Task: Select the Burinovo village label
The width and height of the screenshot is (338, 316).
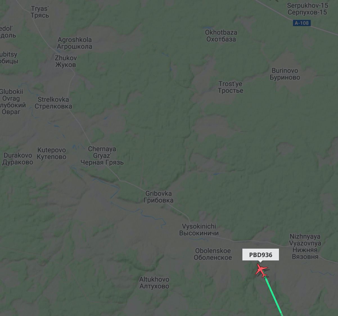Action: [285, 74]
